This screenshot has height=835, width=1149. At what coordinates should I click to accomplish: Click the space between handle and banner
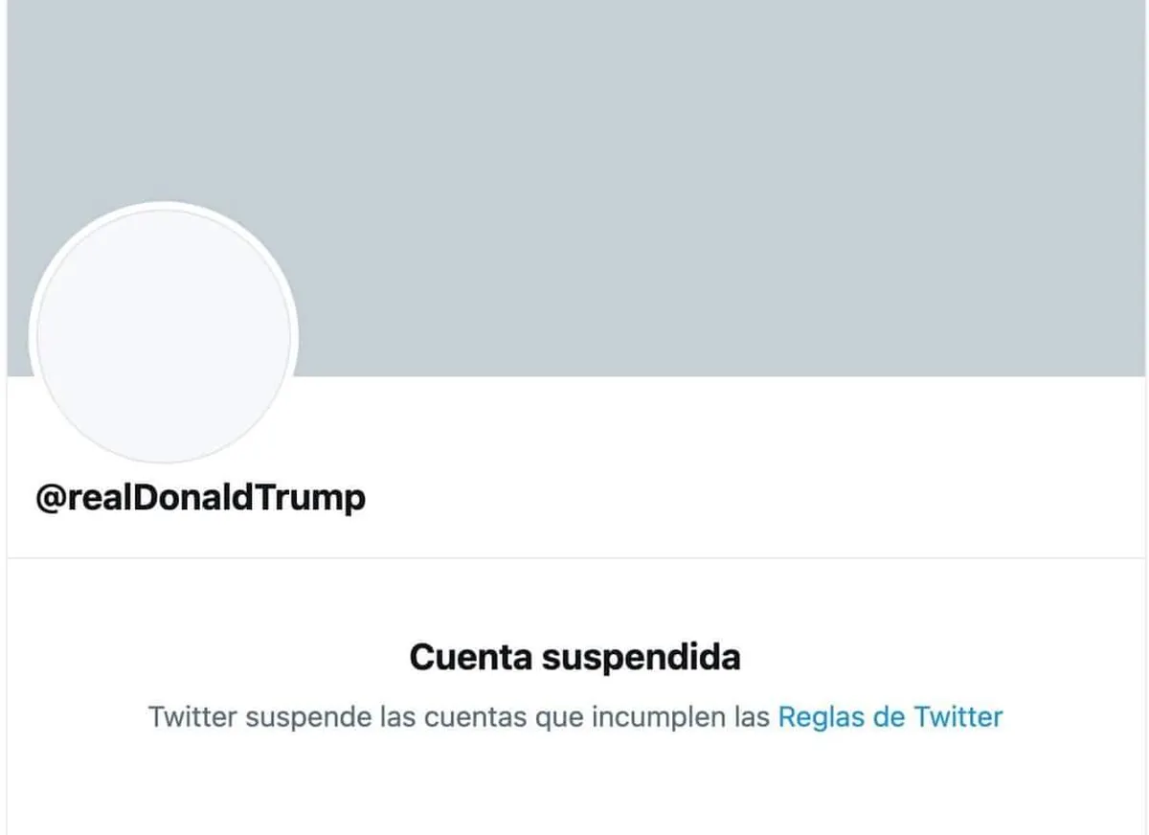574,431
